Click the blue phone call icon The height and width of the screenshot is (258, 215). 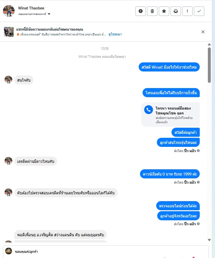point(148,110)
